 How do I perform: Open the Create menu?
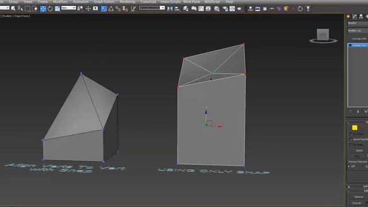click(43, 2)
